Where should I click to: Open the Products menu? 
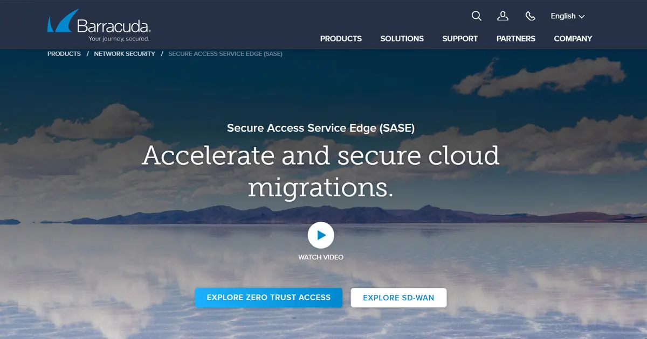tap(341, 39)
